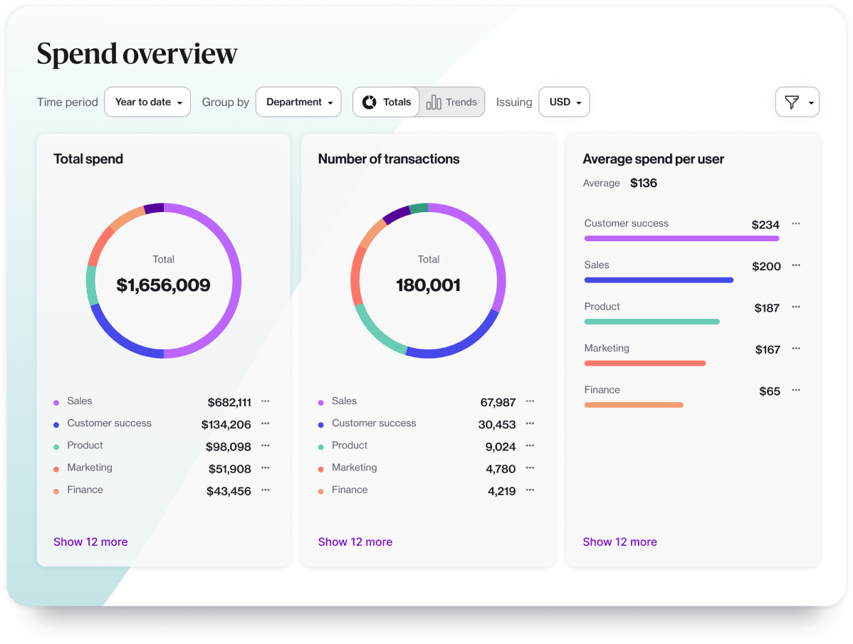Switch to Trends view
853x644 pixels.
[451, 102]
